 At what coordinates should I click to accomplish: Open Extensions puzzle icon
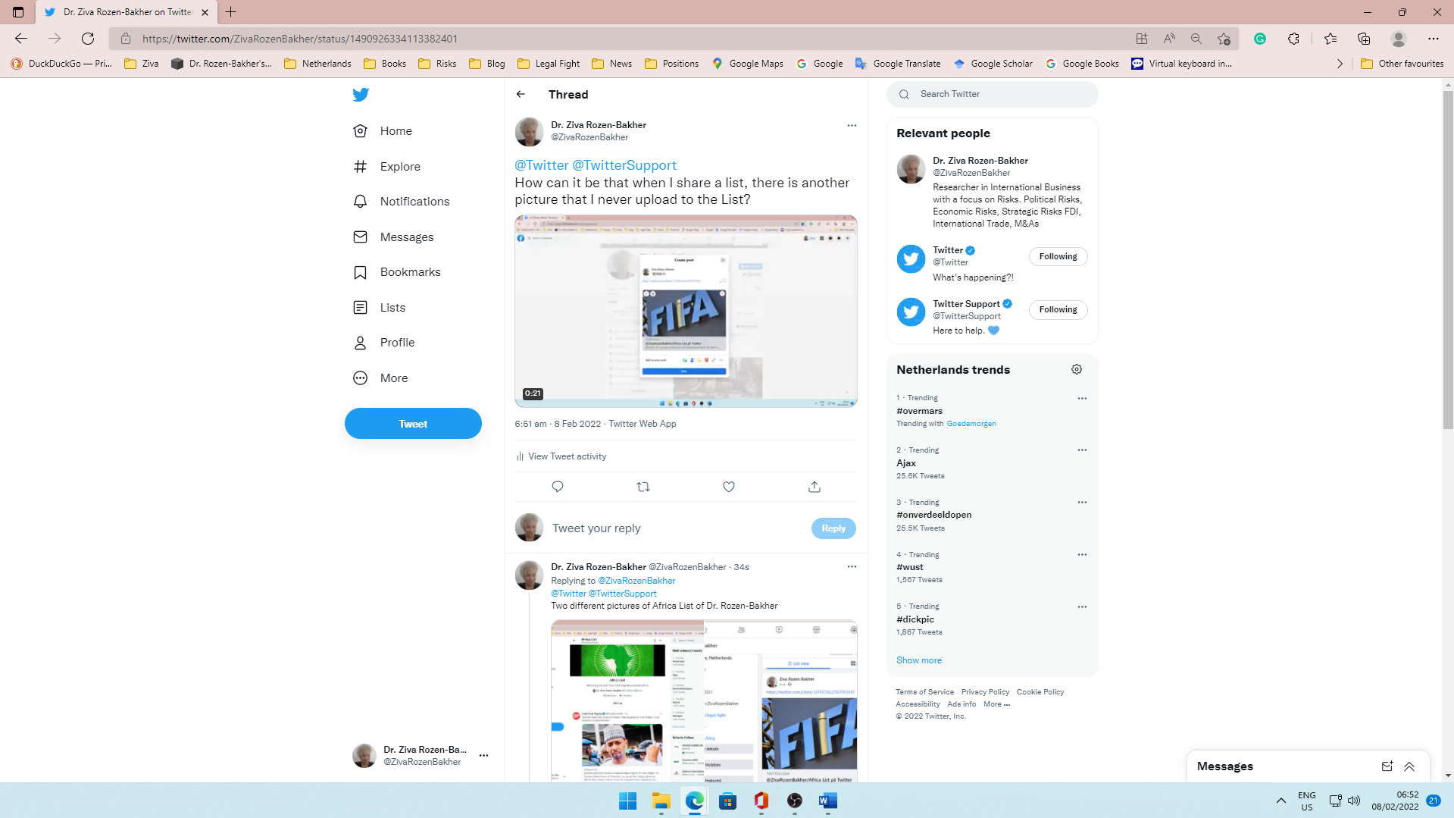(1293, 39)
